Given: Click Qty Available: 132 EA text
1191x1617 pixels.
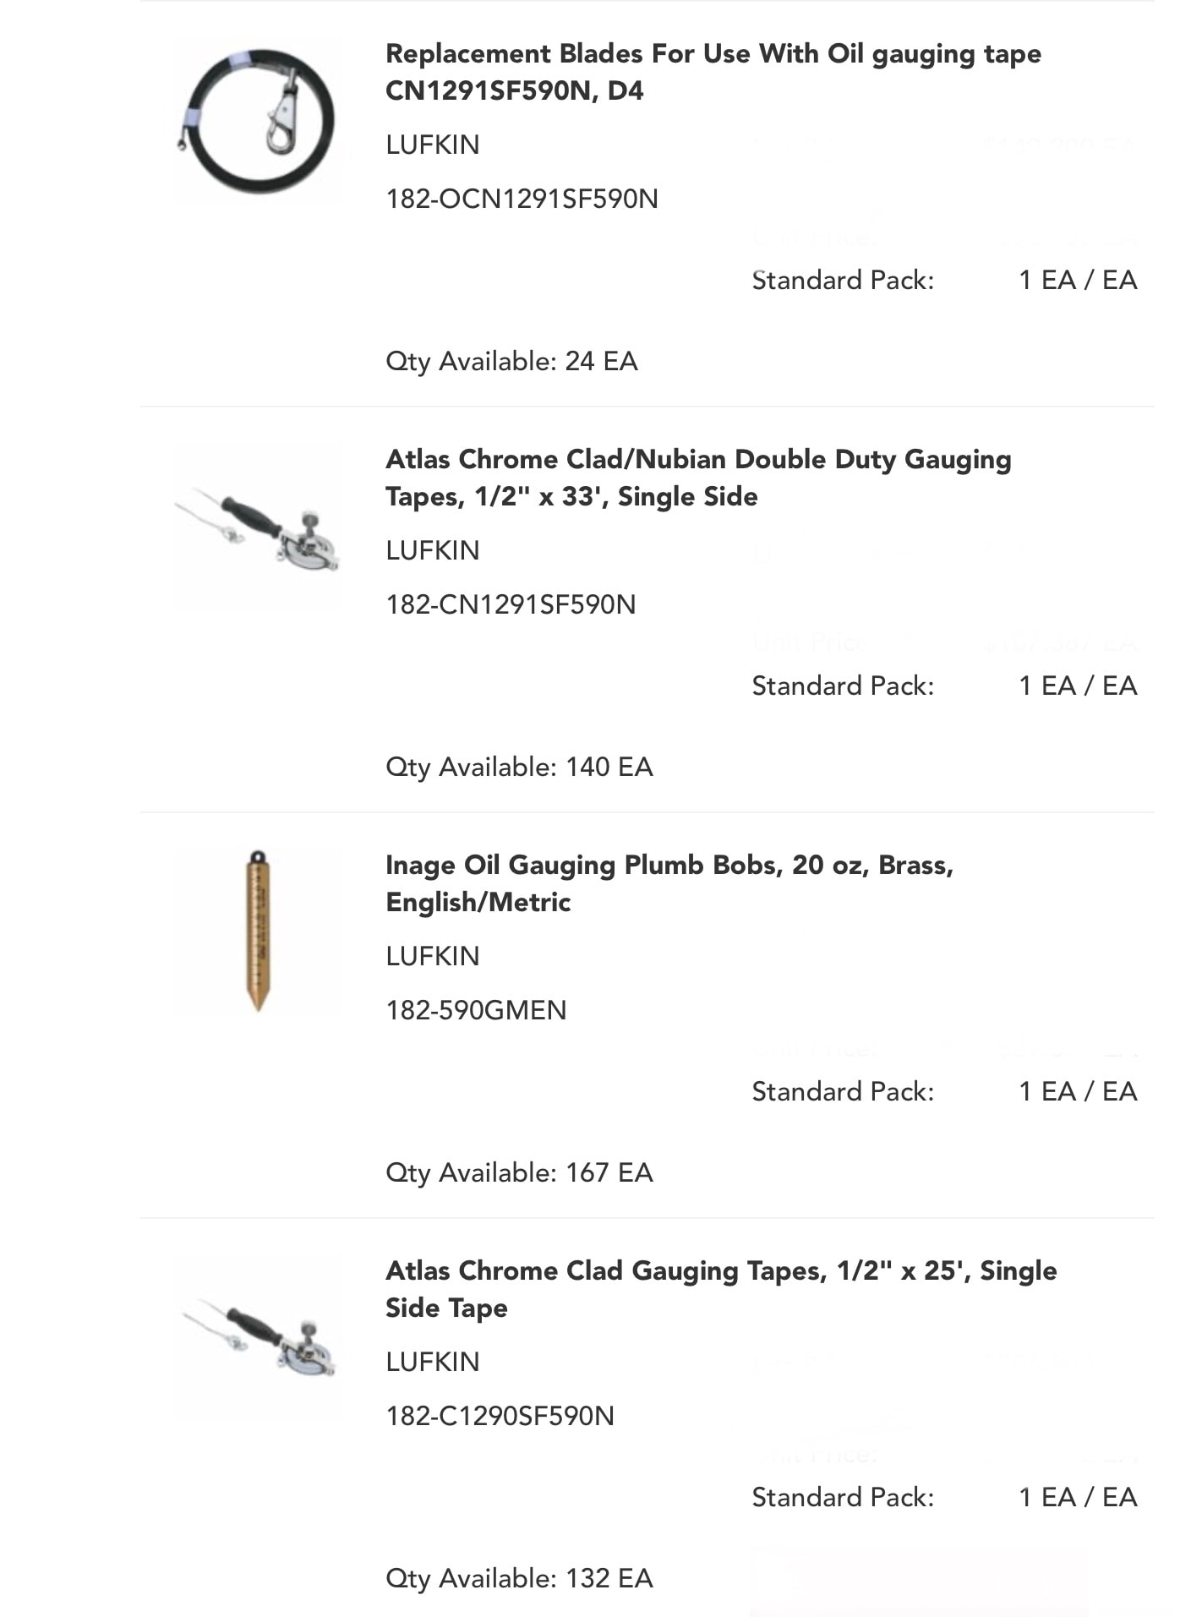Looking at the screenshot, I should pos(519,1579).
